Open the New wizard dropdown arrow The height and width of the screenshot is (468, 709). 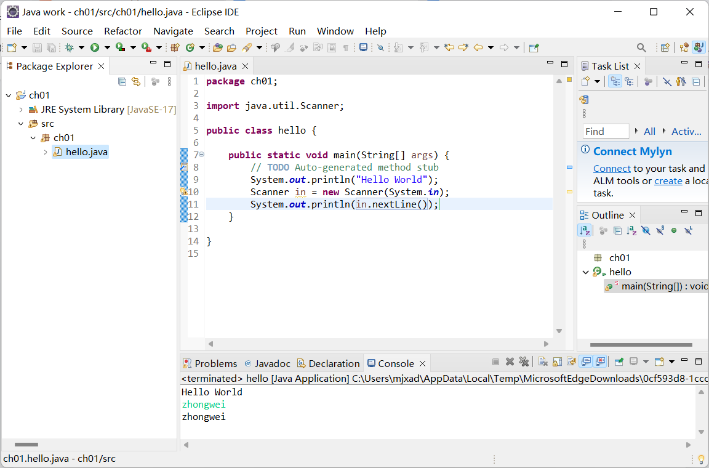click(24, 47)
